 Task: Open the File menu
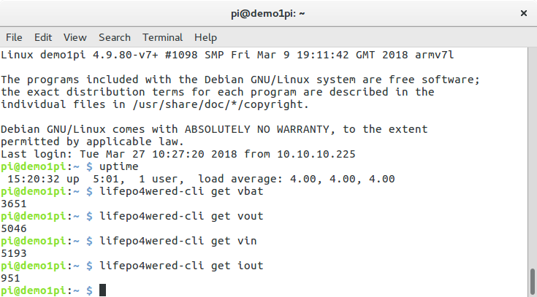pyautogui.click(x=14, y=37)
